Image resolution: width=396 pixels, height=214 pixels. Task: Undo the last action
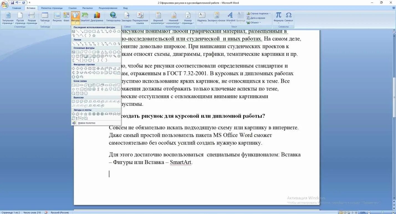pyautogui.click(x=17, y=2)
